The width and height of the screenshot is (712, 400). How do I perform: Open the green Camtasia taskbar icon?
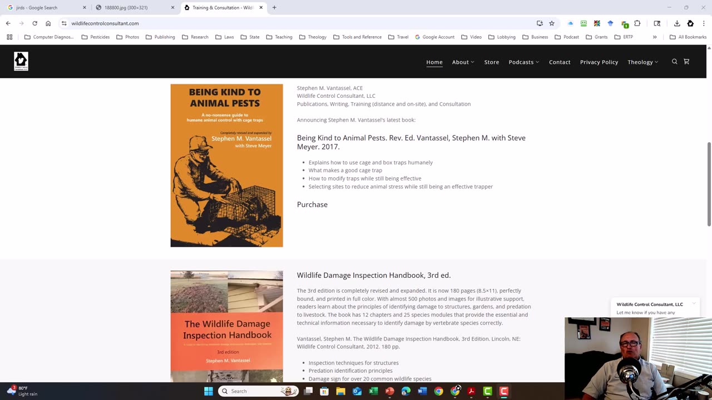[x=487, y=391]
